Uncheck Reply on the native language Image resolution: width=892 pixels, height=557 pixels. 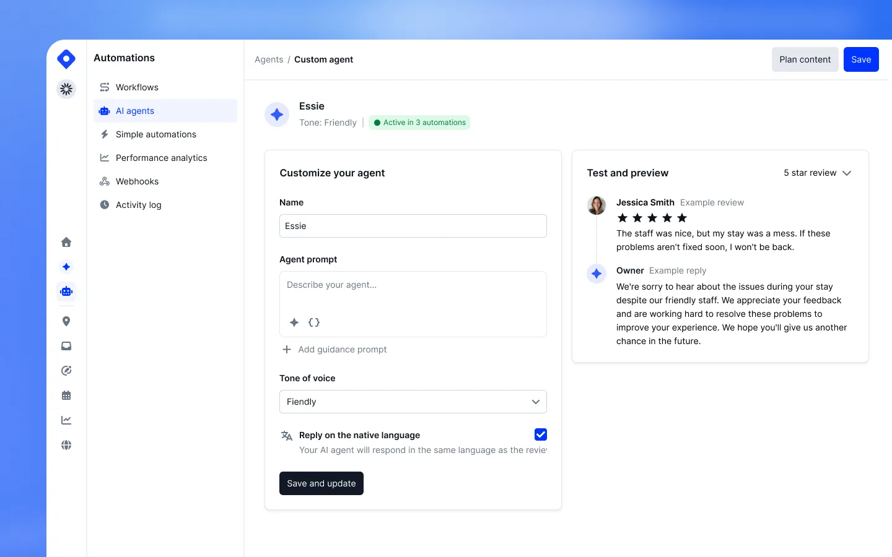coord(540,434)
